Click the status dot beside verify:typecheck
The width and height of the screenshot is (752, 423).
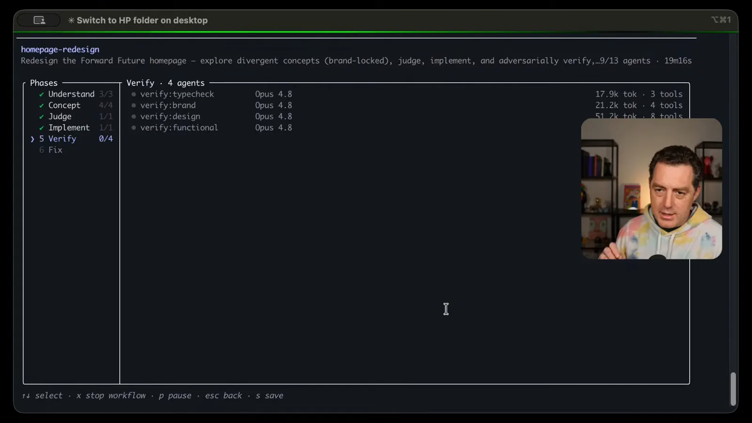(x=133, y=94)
